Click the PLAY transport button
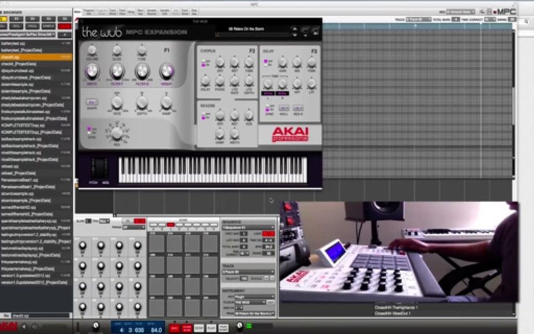The image size is (534, 334). pos(211,328)
